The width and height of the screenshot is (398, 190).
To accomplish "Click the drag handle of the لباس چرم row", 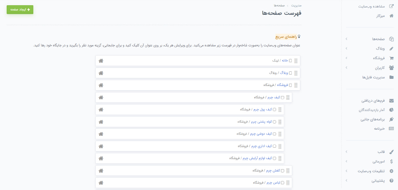I will click(x=288, y=183).
